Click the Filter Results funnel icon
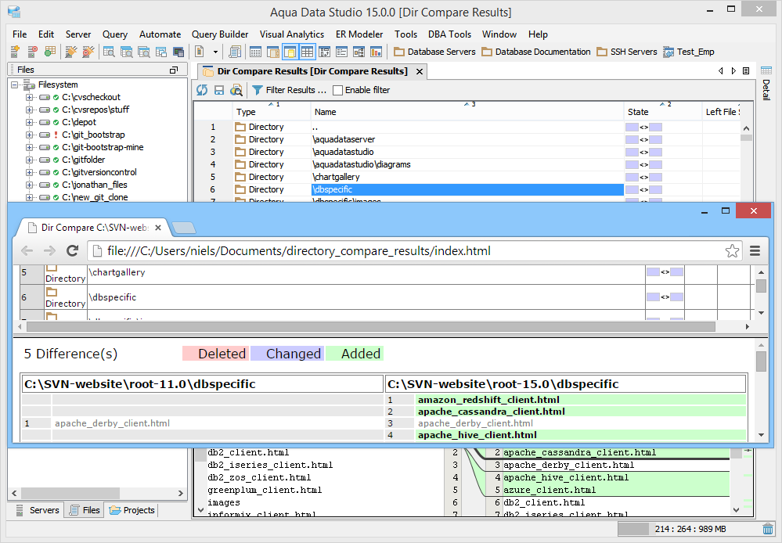The width and height of the screenshot is (782, 543). (x=257, y=90)
